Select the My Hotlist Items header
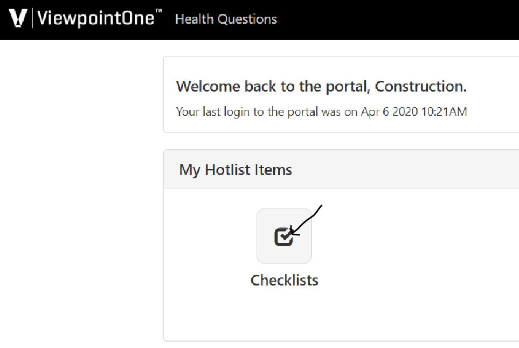 pyautogui.click(x=236, y=170)
